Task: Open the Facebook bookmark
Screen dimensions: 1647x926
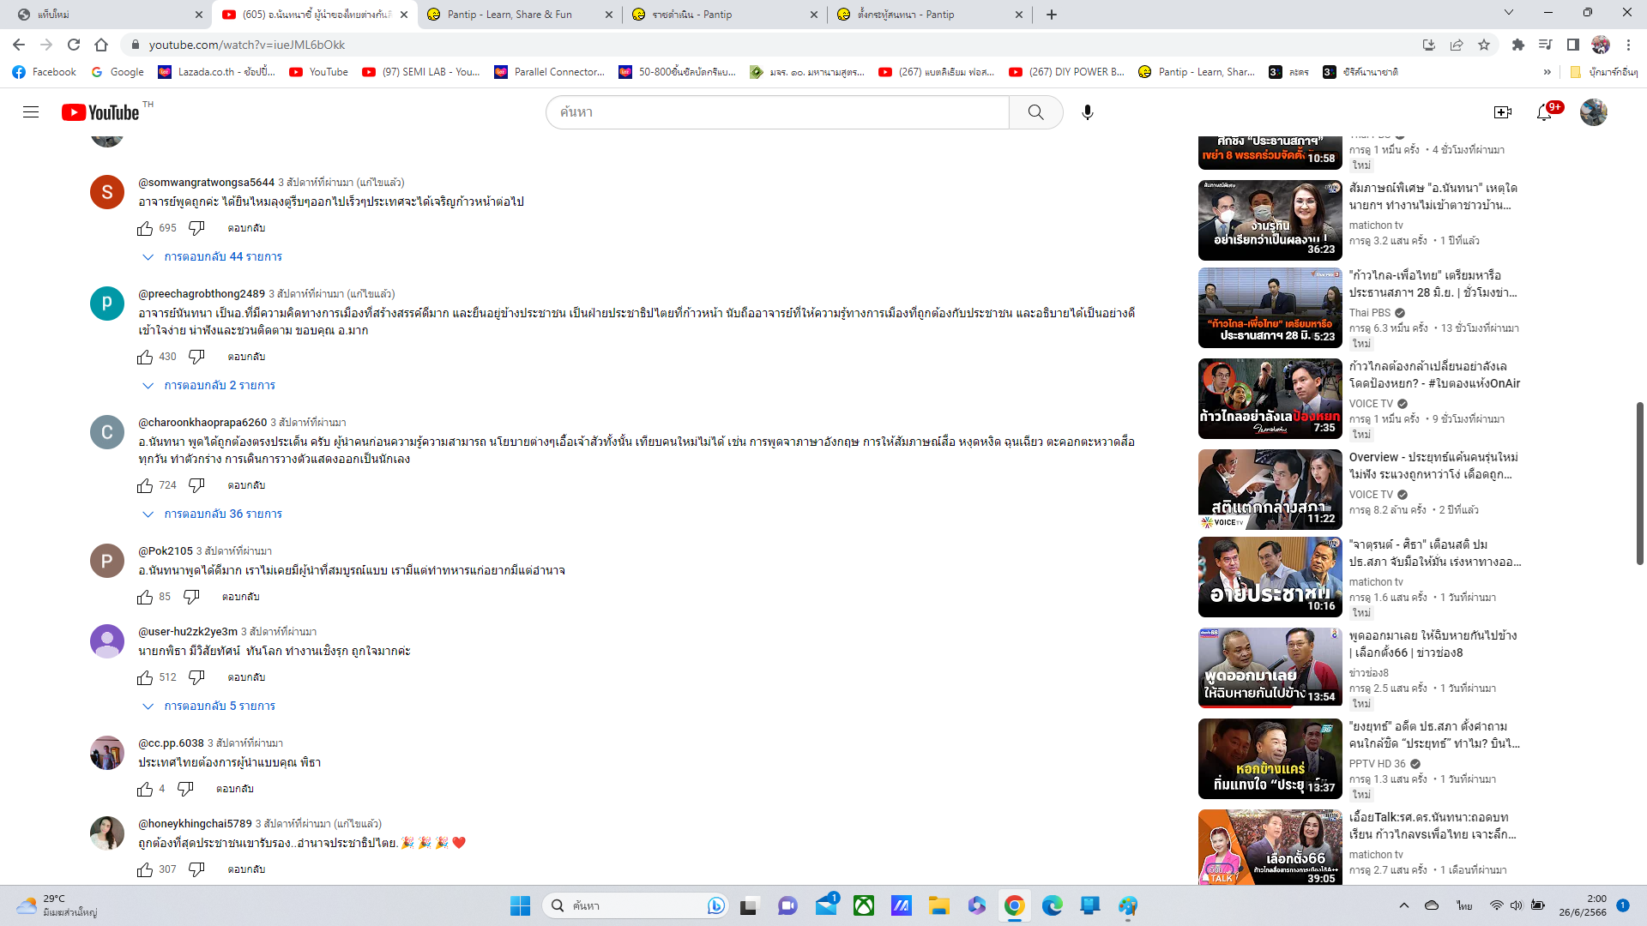Action: tap(45, 72)
